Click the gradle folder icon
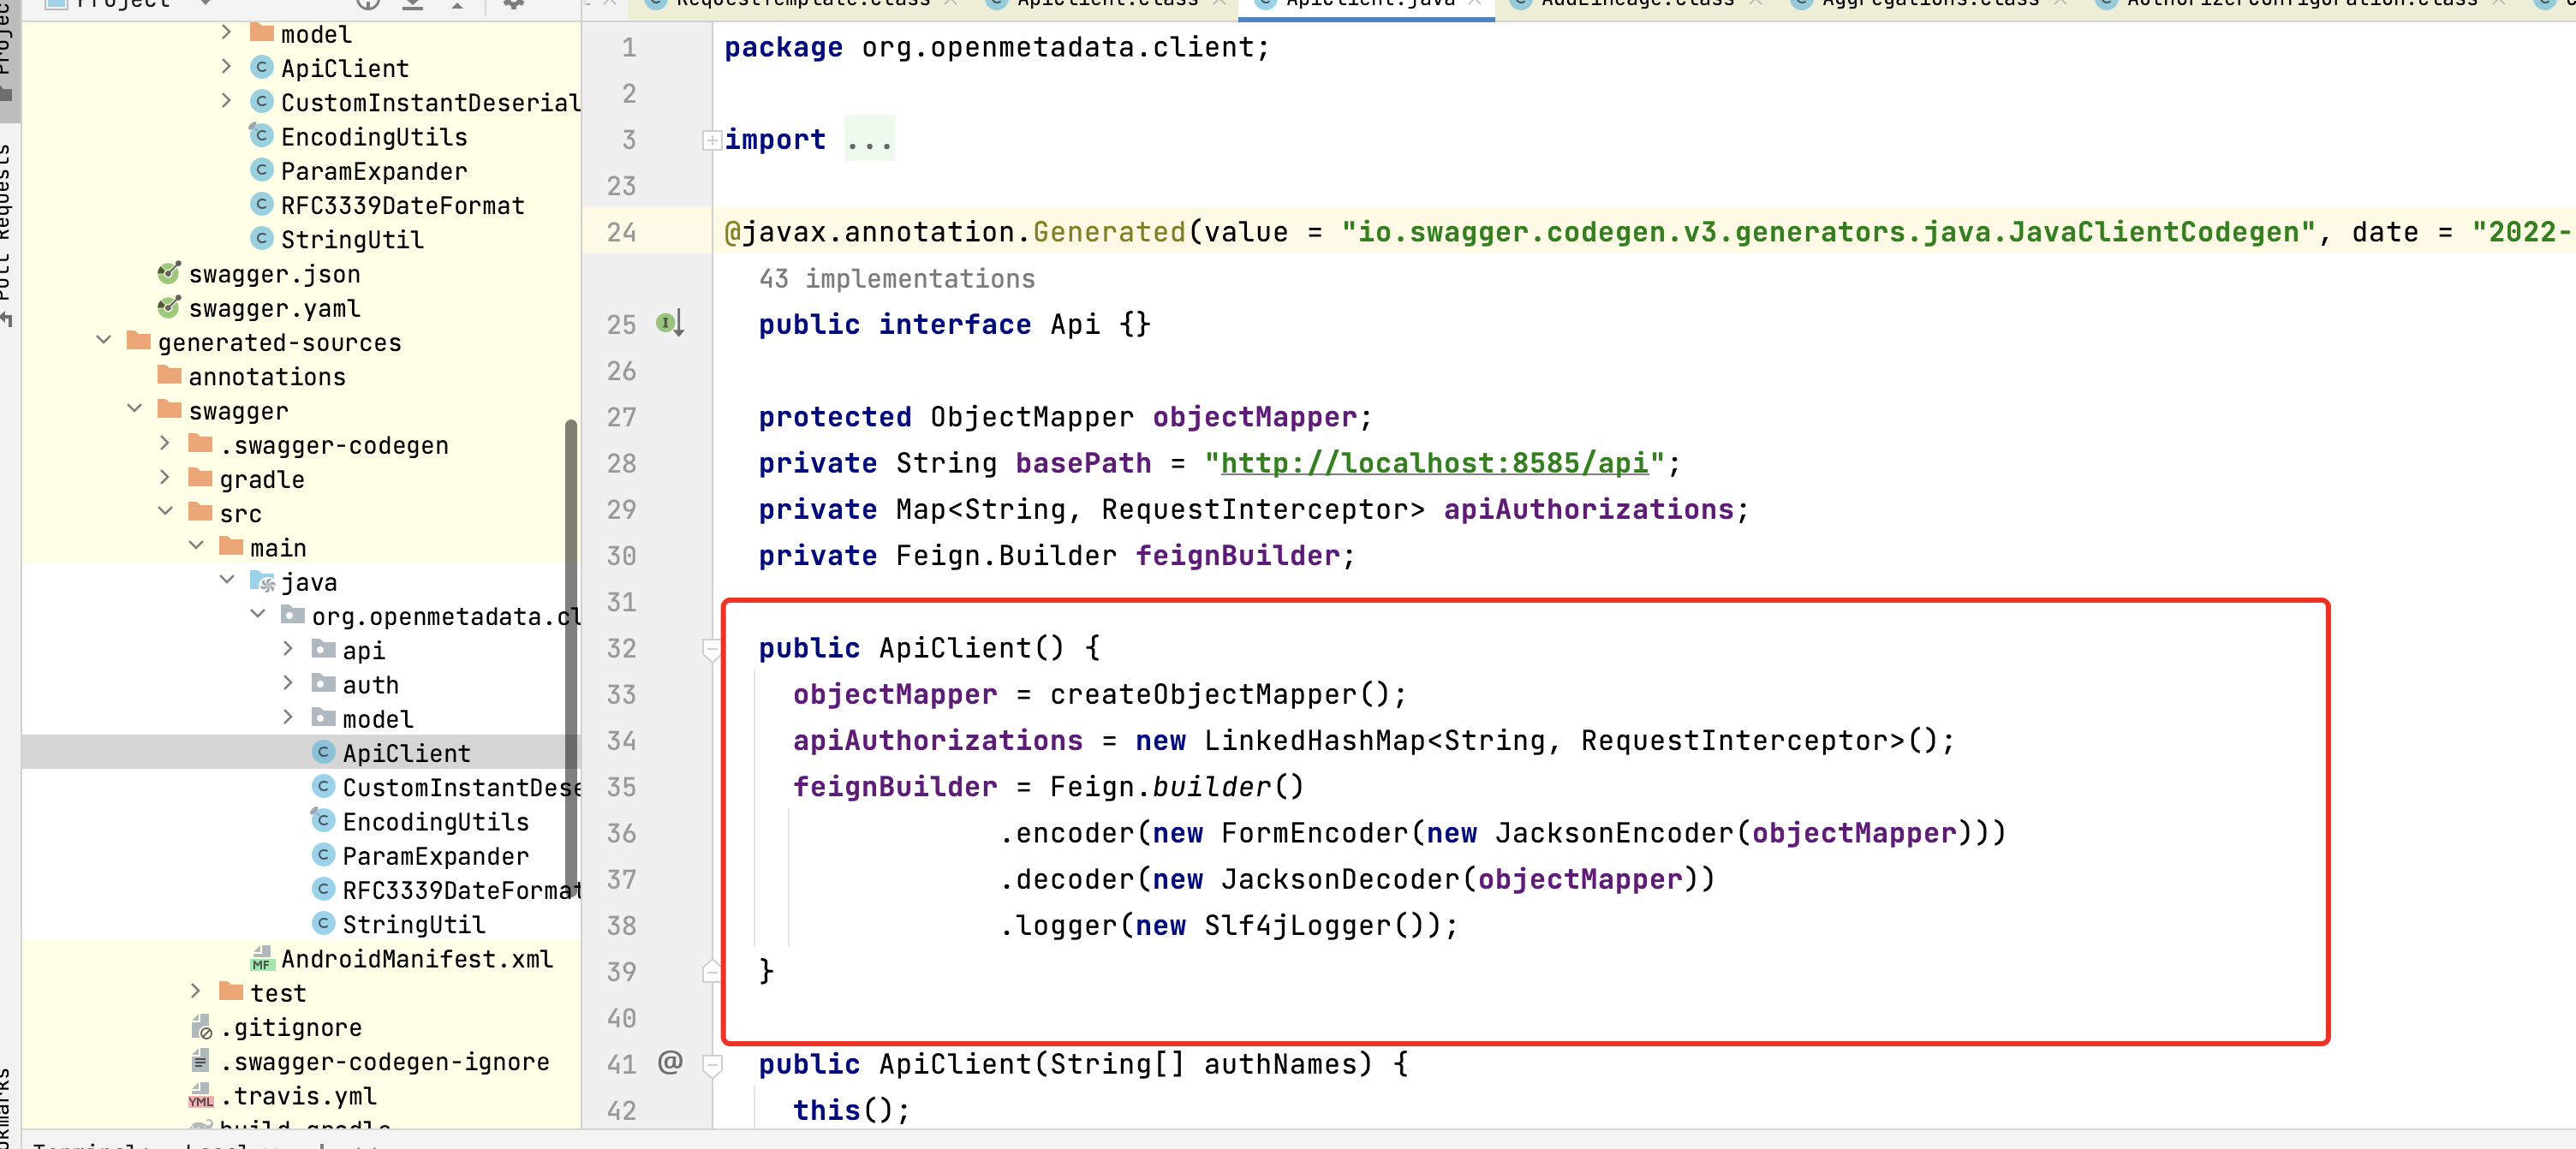 coord(201,478)
